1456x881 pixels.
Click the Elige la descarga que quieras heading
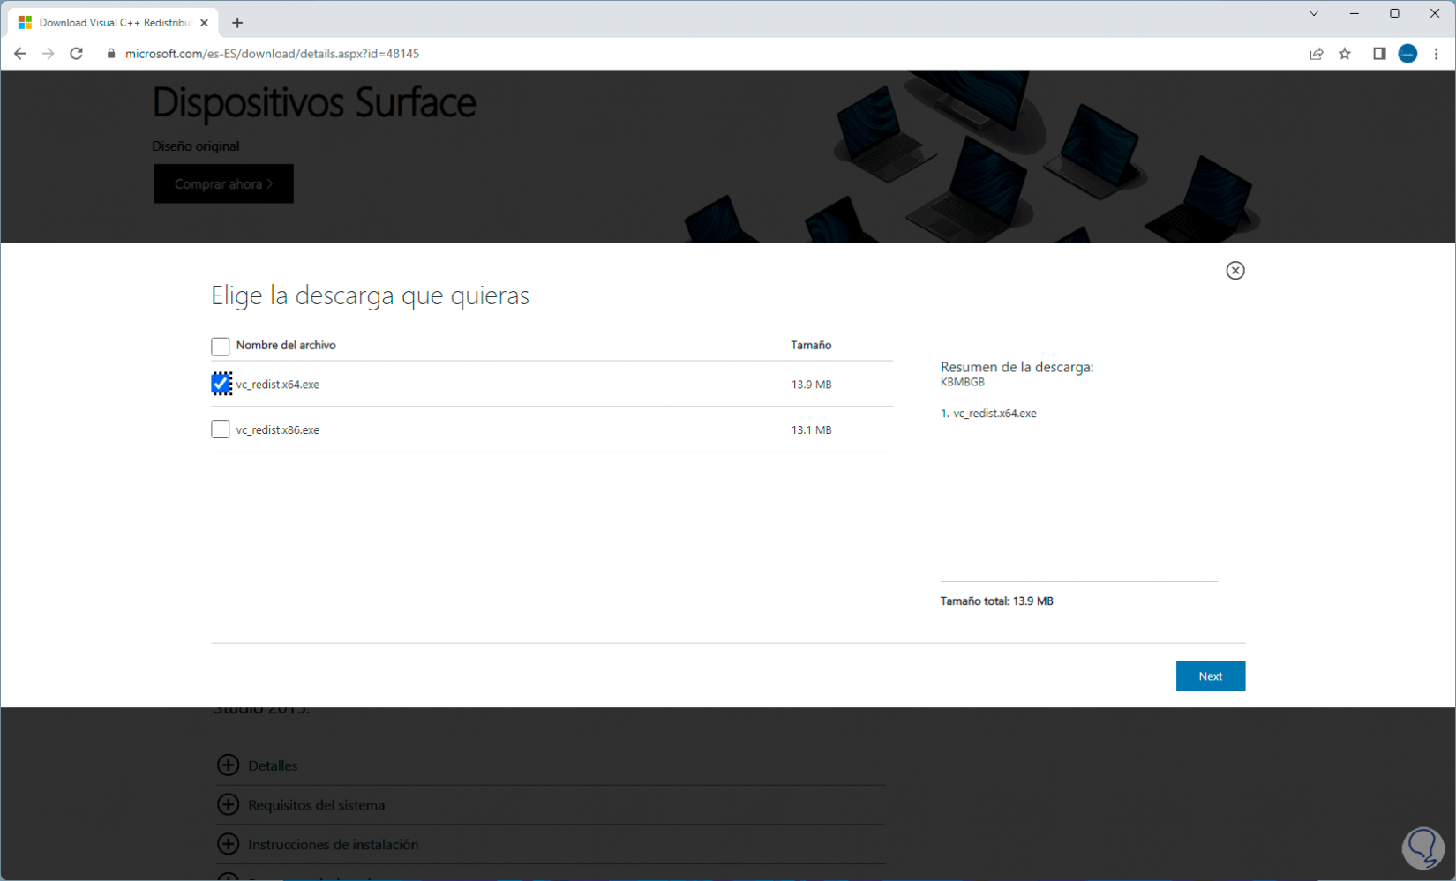click(370, 295)
